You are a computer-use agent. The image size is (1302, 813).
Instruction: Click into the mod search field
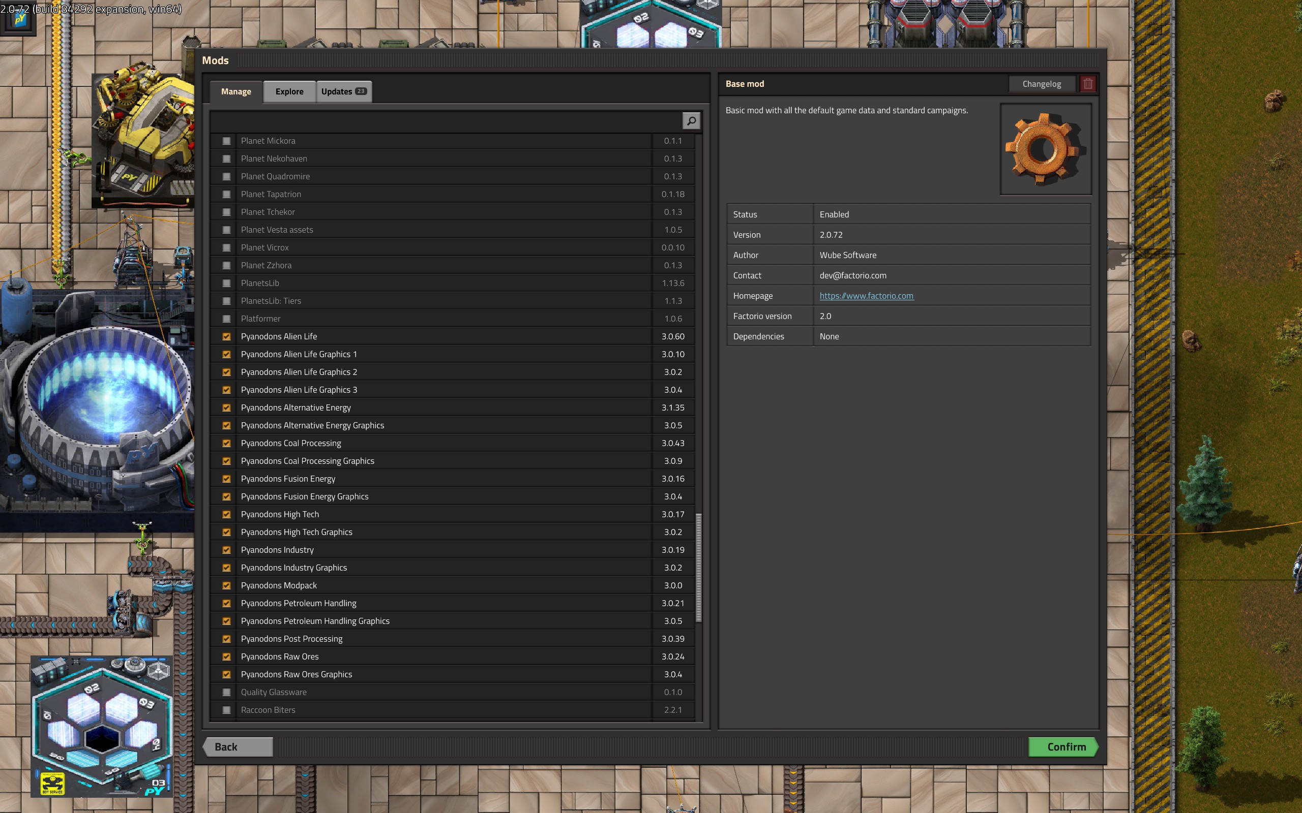pyautogui.click(x=447, y=120)
